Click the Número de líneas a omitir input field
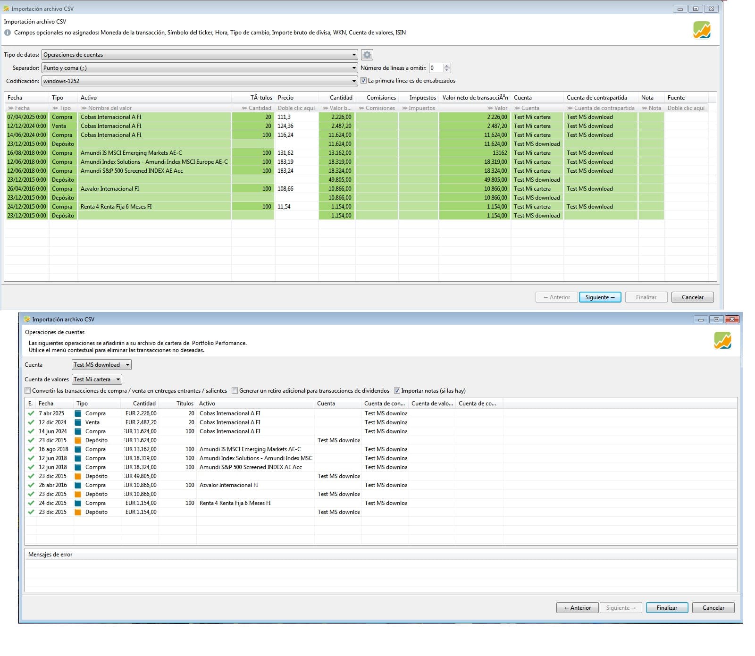Screen dimensions: 755x656 [436, 68]
